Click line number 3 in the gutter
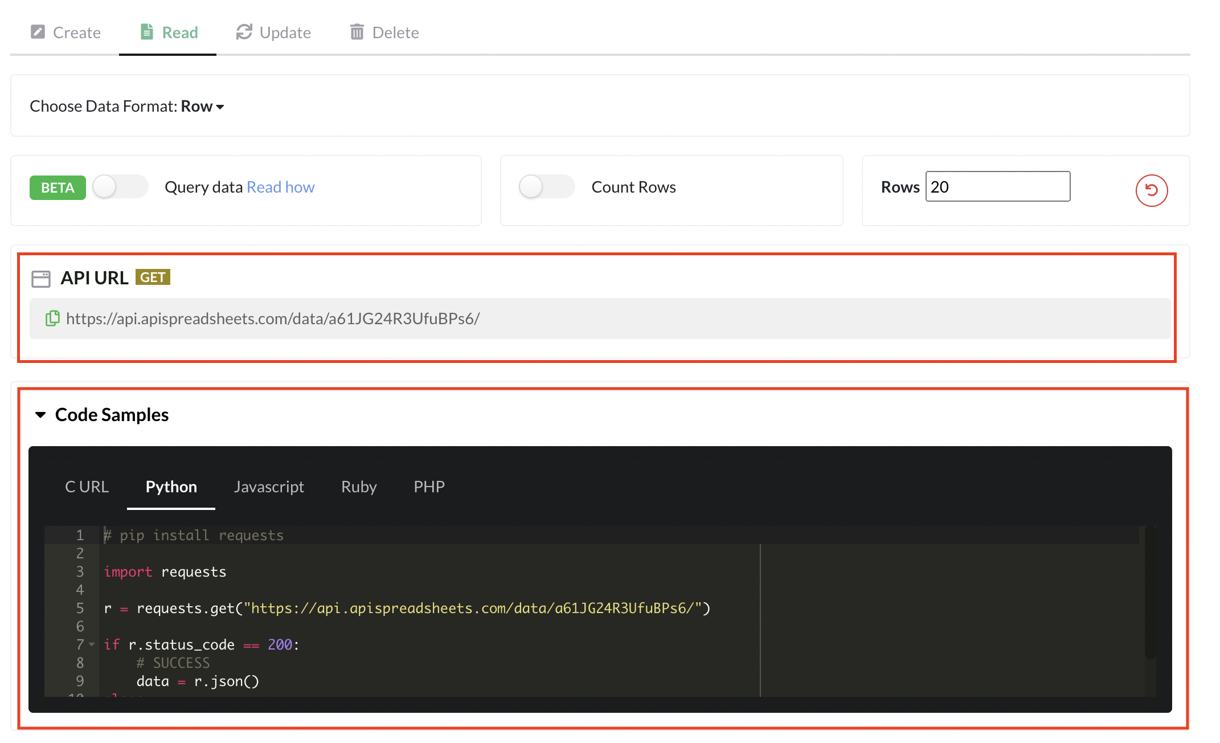 tap(80, 571)
